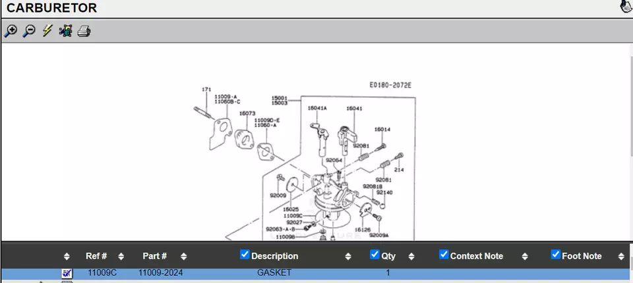Viewport: 633px width, 283px height.
Task: Sort by Part # using its arrows
Action: [x=184, y=256]
